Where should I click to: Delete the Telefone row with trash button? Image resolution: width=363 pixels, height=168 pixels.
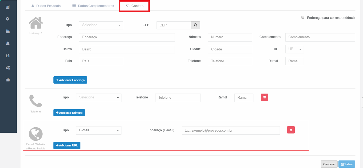pos(264,97)
